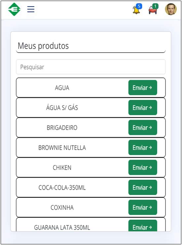Select the CHIKEN row label

click(62, 168)
